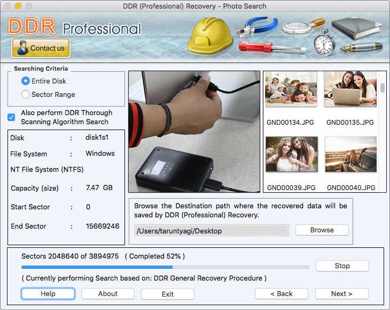
Task: Select the Sector Range radio option
Action: pyautogui.click(x=25, y=94)
